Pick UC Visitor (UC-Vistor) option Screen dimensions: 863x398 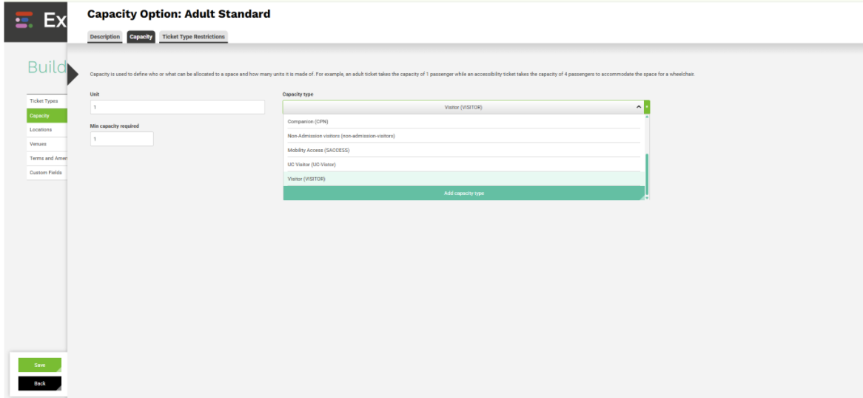[x=462, y=164]
